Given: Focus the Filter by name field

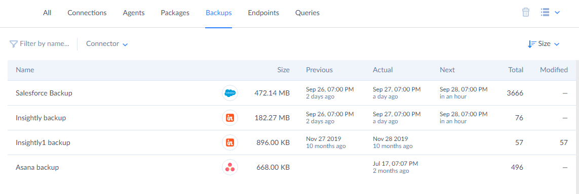Looking at the screenshot, I should click(x=44, y=44).
